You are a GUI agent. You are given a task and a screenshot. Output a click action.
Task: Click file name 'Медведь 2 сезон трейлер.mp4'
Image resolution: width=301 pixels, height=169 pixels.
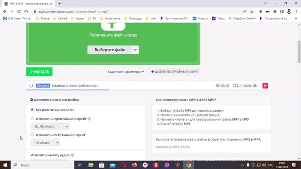75,85
